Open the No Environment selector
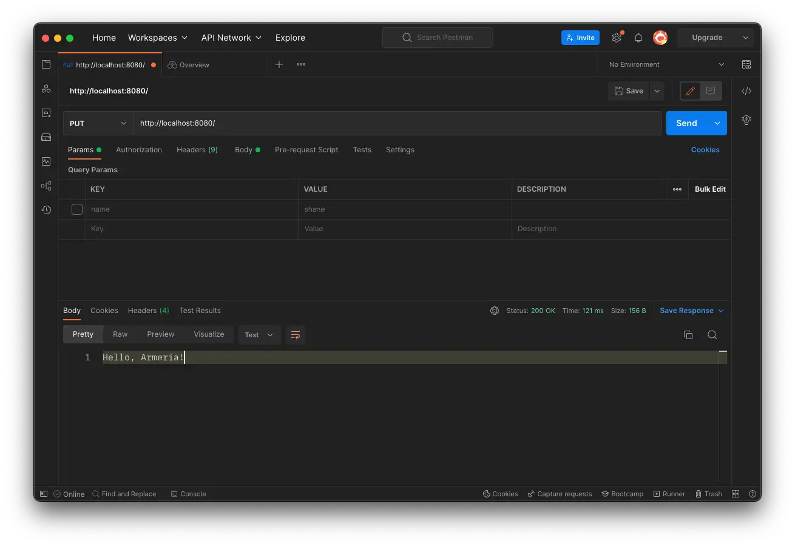The height and width of the screenshot is (546, 795). coord(666,64)
